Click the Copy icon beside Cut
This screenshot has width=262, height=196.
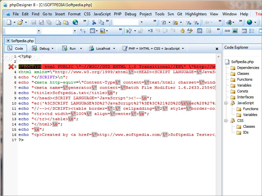(x=101, y=22)
